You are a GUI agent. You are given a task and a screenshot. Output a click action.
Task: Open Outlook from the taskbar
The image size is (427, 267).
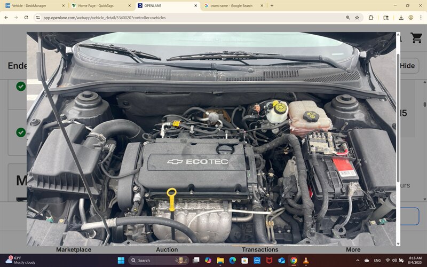tap(282, 261)
